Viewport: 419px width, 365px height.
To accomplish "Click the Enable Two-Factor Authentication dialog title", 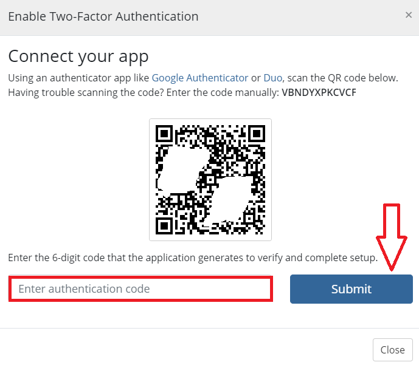I will (x=103, y=16).
